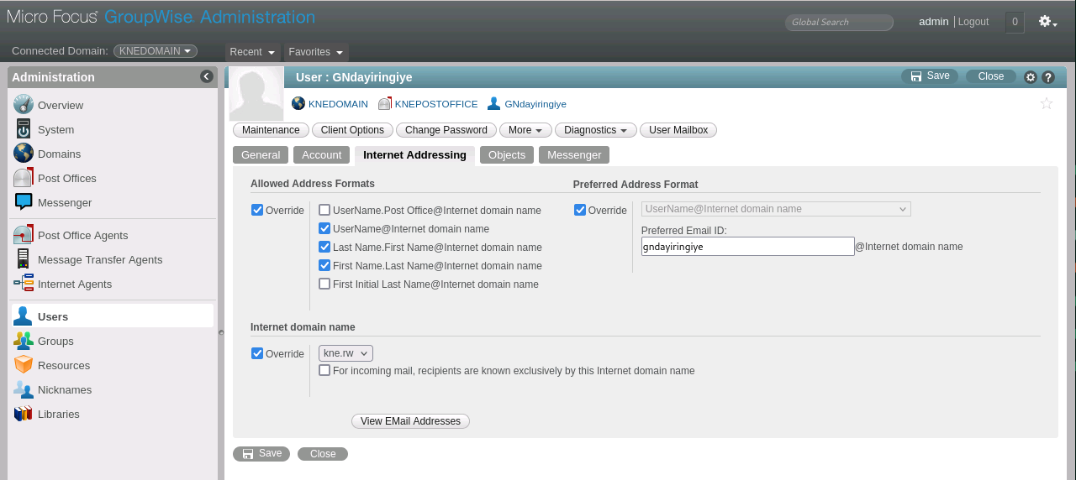The image size is (1076, 480).
Task: Open the Messenger tab
Action: click(574, 155)
